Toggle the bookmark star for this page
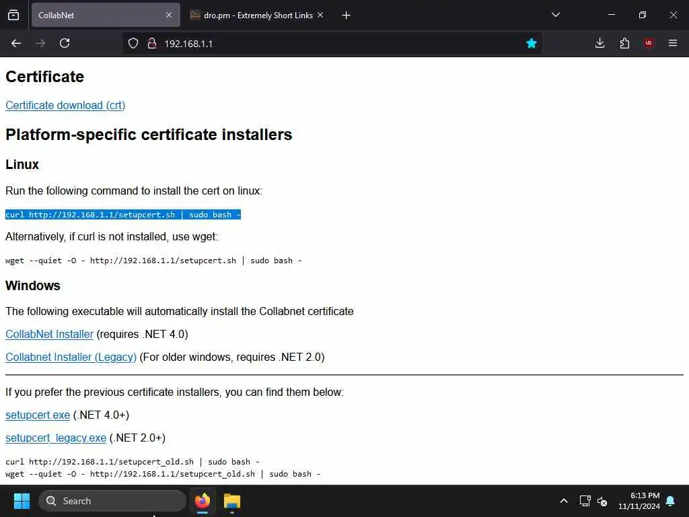689x517 pixels. [532, 43]
